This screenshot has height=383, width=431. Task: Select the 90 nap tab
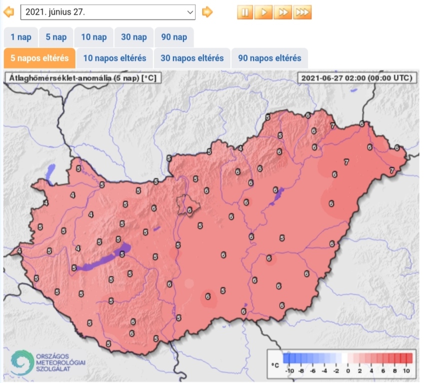174,37
